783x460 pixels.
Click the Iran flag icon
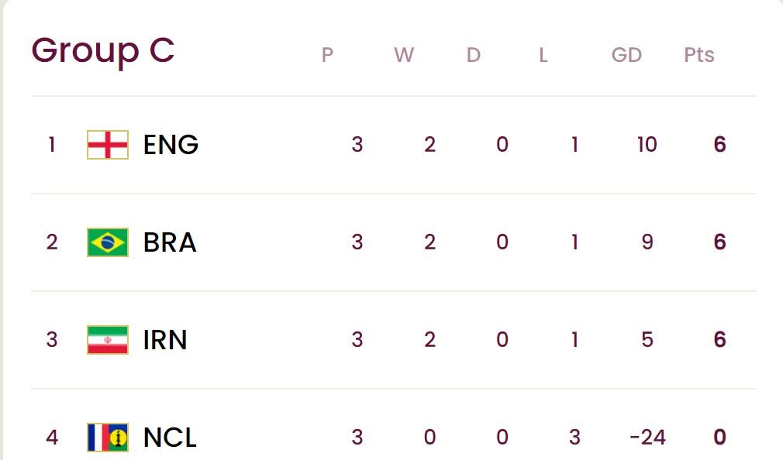click(x=107, y=340)
